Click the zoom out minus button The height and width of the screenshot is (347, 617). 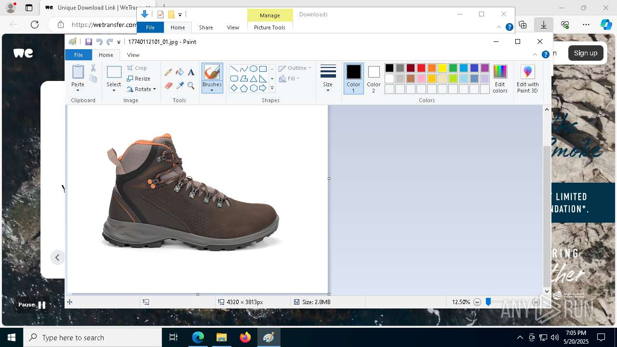[477, 302]
